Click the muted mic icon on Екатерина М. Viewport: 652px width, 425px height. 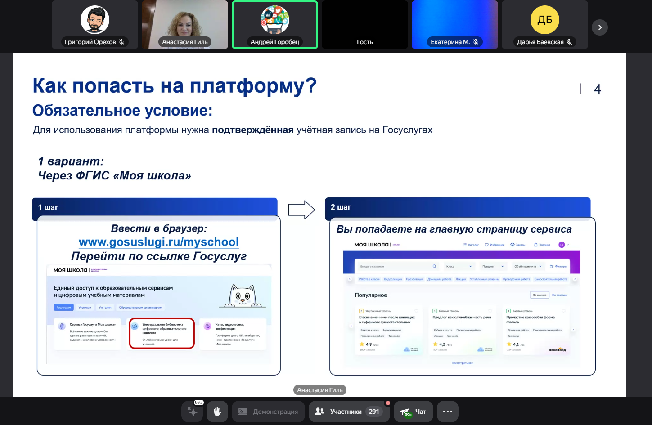476,42
